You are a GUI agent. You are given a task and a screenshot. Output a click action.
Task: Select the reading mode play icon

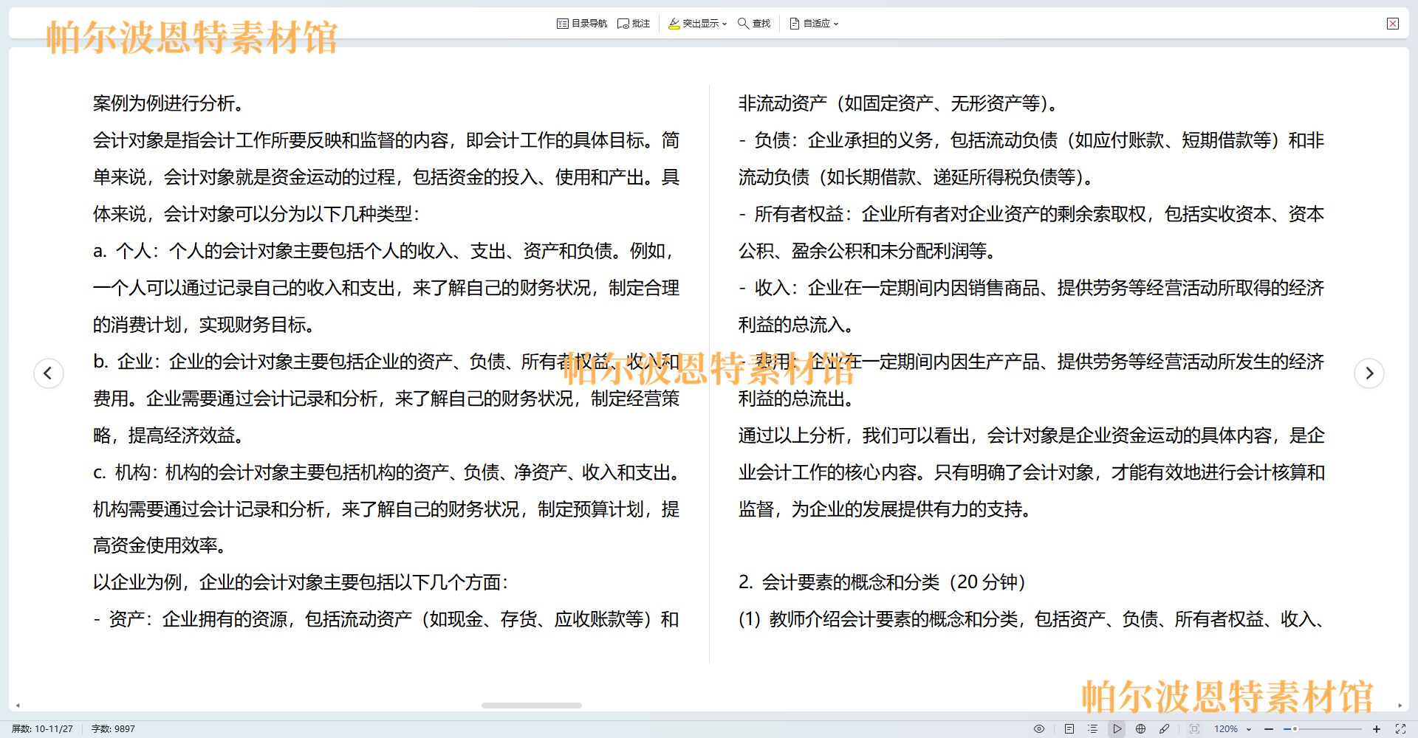[x=1117, y=728]
